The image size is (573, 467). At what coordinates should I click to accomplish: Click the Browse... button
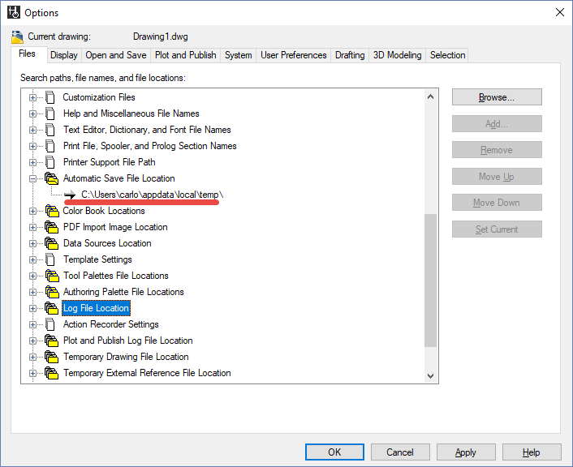click(x=497, y=97)
